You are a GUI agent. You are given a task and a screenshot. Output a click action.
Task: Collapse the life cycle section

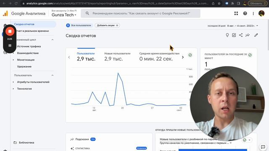click(53, 40)
